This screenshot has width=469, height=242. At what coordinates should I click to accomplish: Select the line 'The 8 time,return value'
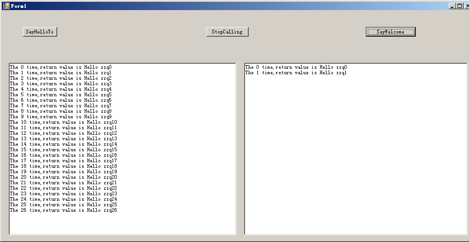61,111
